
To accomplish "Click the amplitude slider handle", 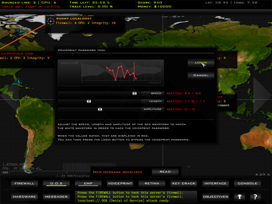I will pos(100,109).
